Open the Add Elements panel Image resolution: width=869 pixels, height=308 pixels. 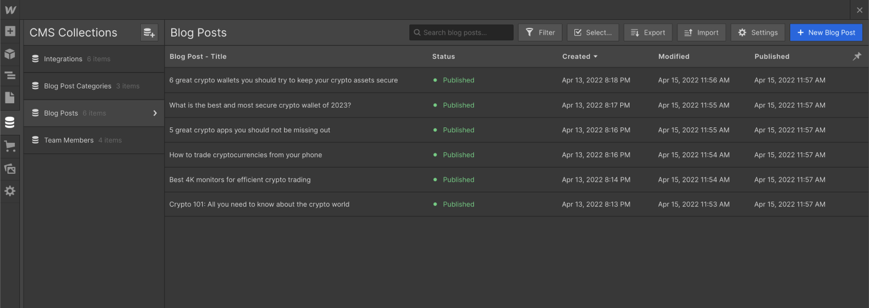10,31
